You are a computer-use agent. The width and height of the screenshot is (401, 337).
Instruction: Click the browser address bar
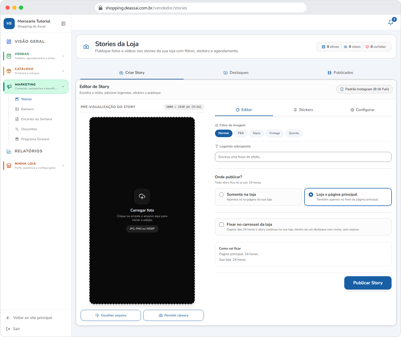[201, 8]
